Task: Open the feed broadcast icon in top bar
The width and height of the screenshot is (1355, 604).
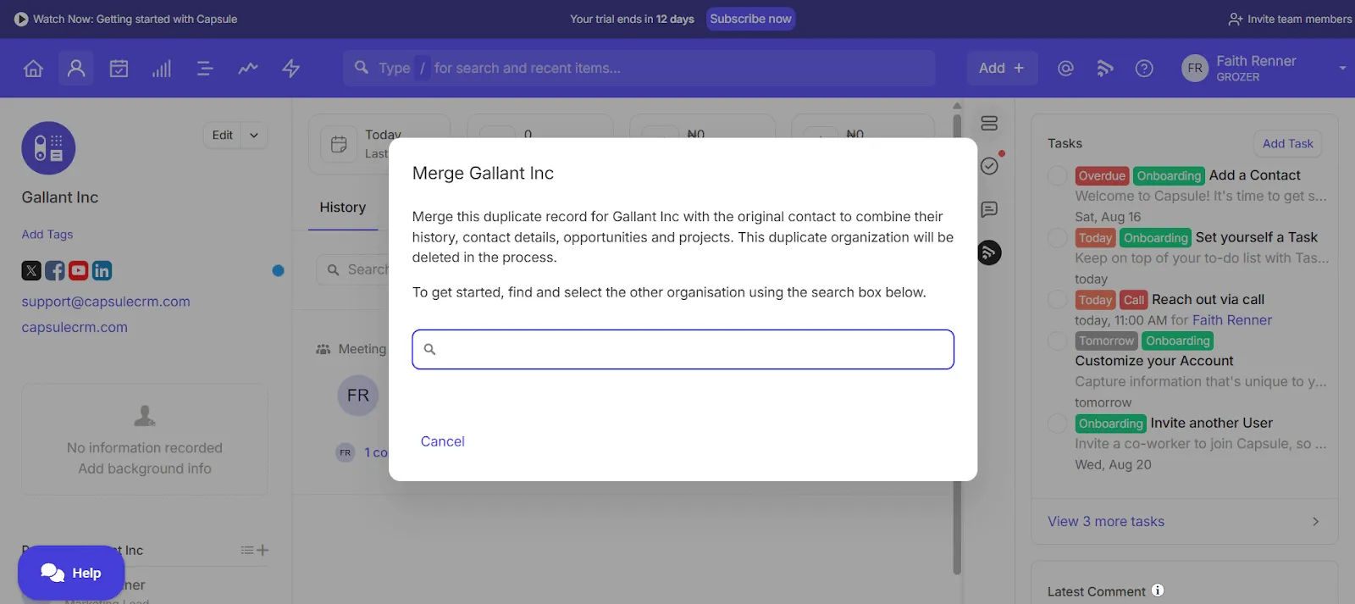Action: (x=1104, y=69)
